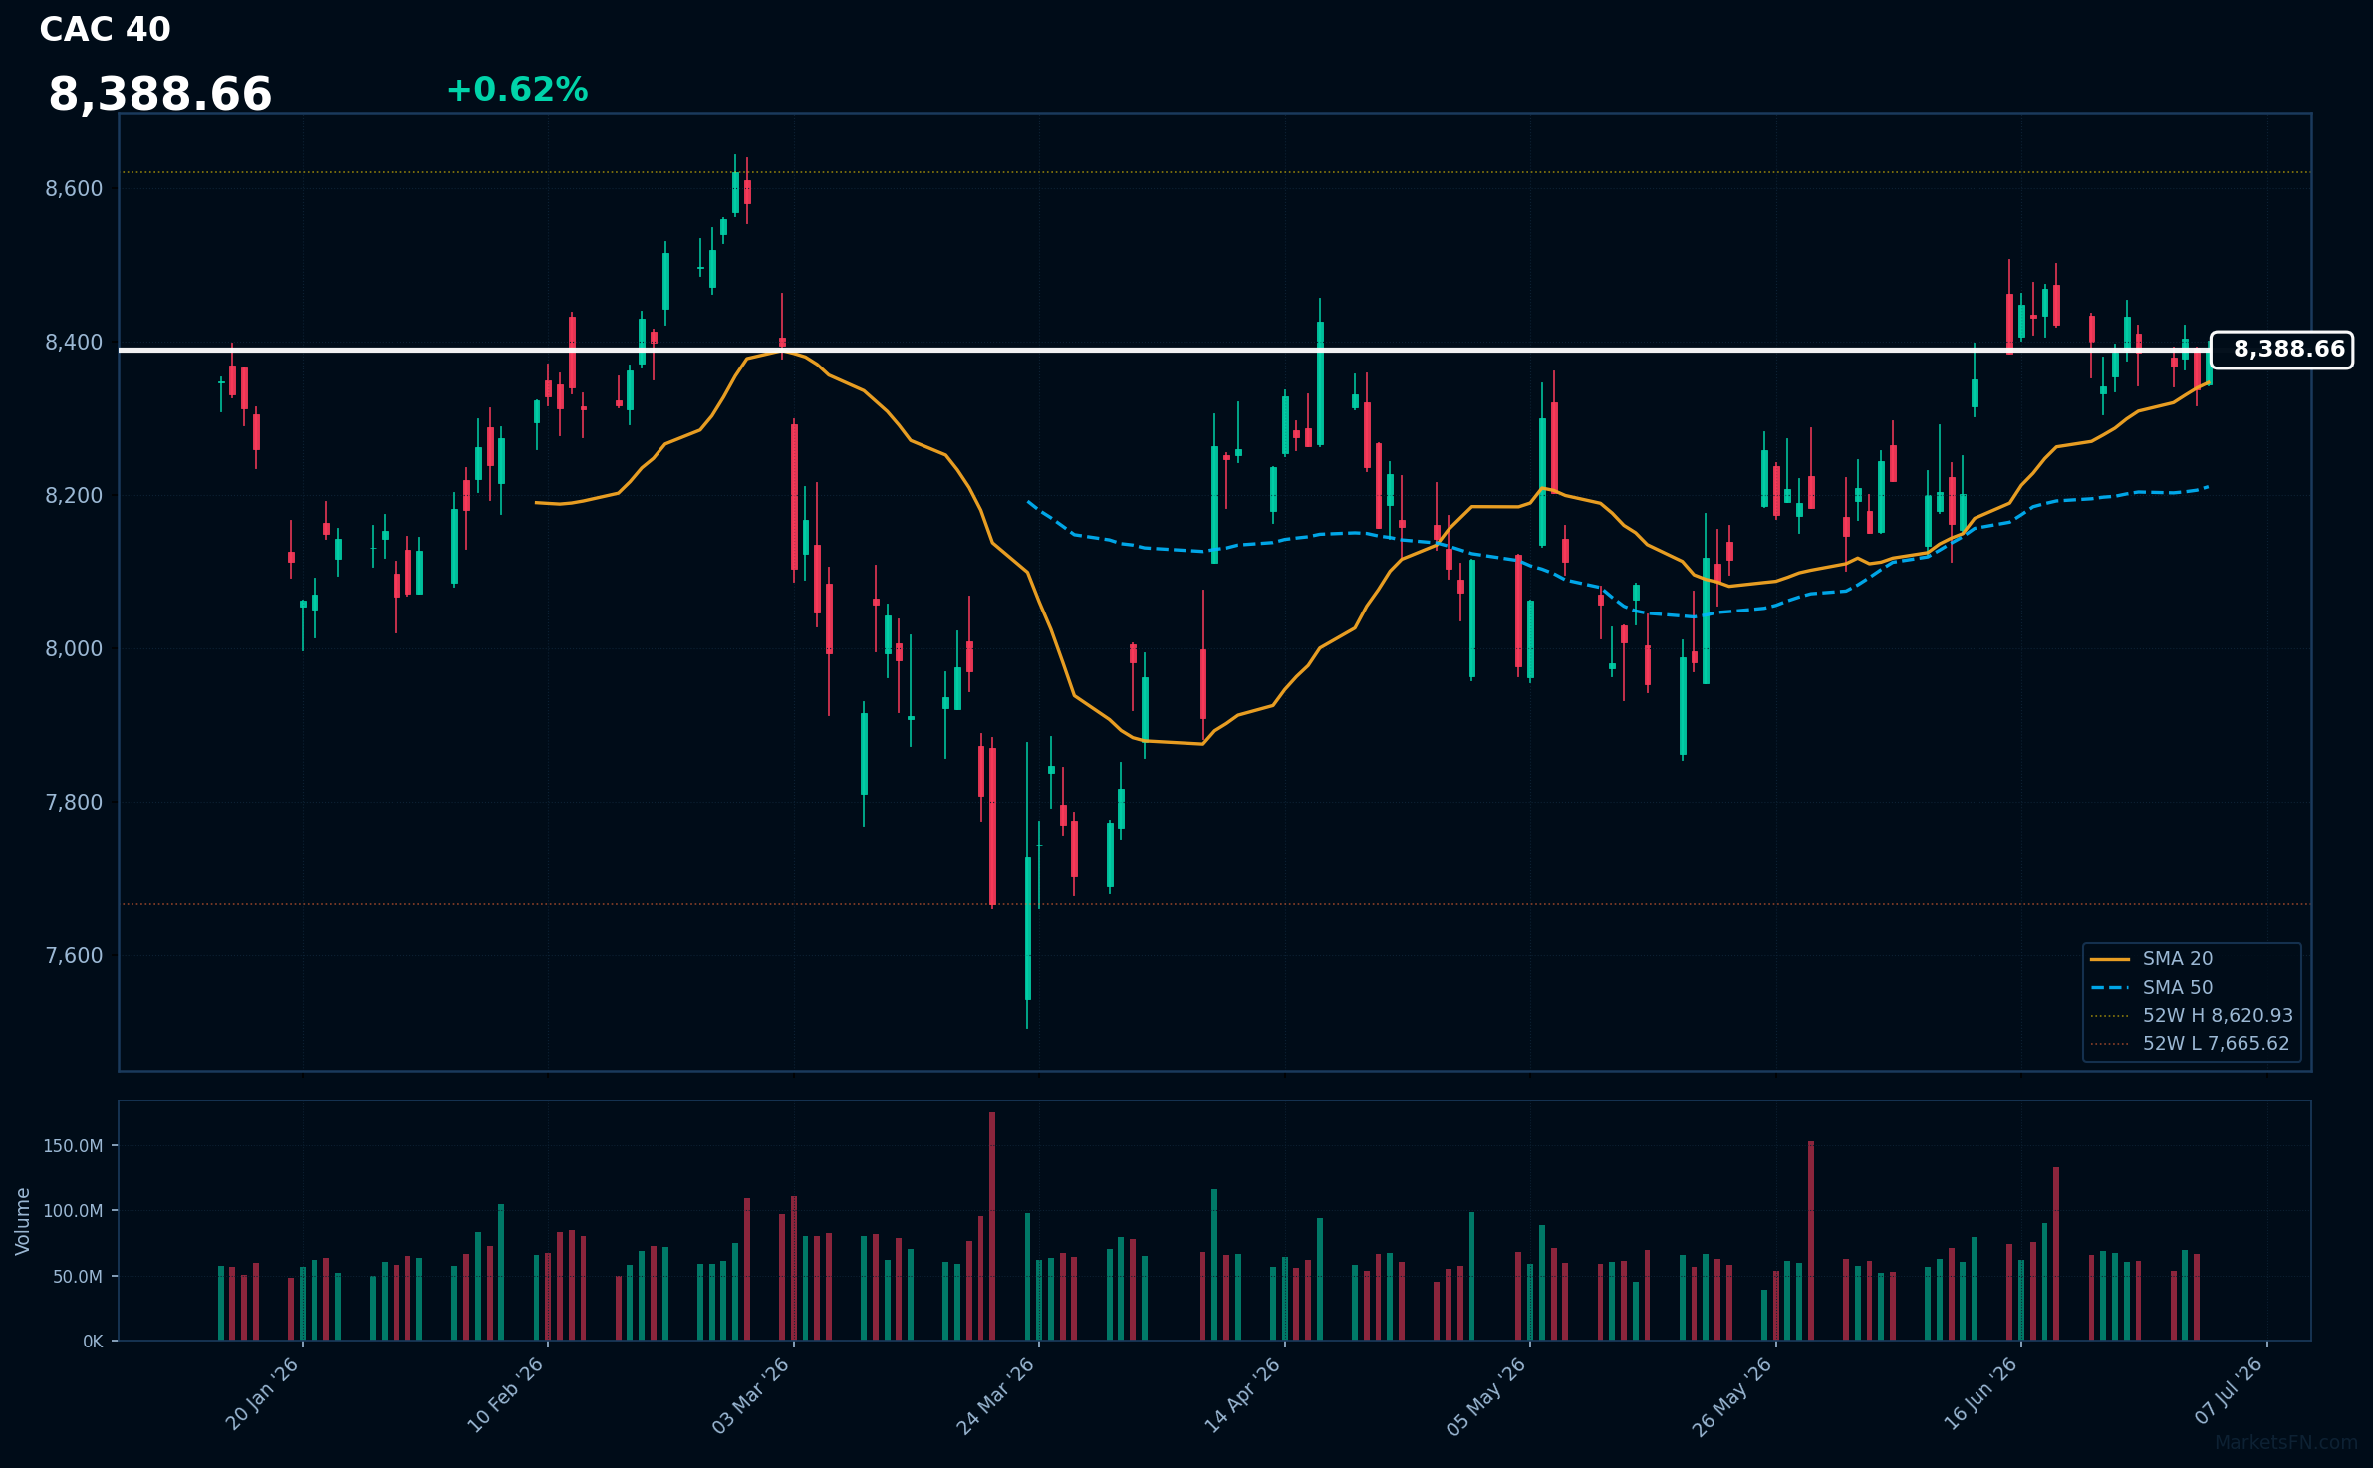Click the "CAC 40" chart title
The image size is (2373, 1468).
click(105, 30)
